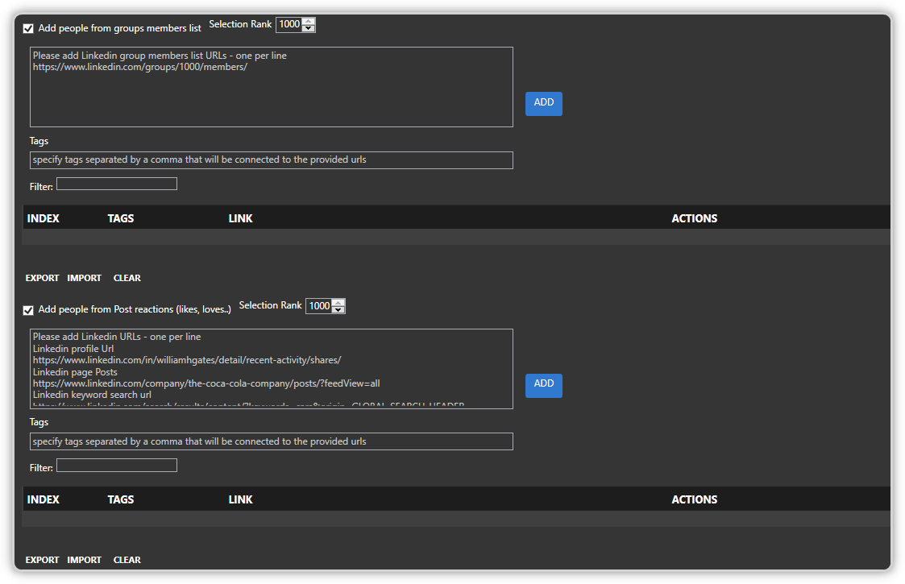The image size is (905, 584).
Task: Select IMPORT in the groups members section
Action: click(85, 278)
